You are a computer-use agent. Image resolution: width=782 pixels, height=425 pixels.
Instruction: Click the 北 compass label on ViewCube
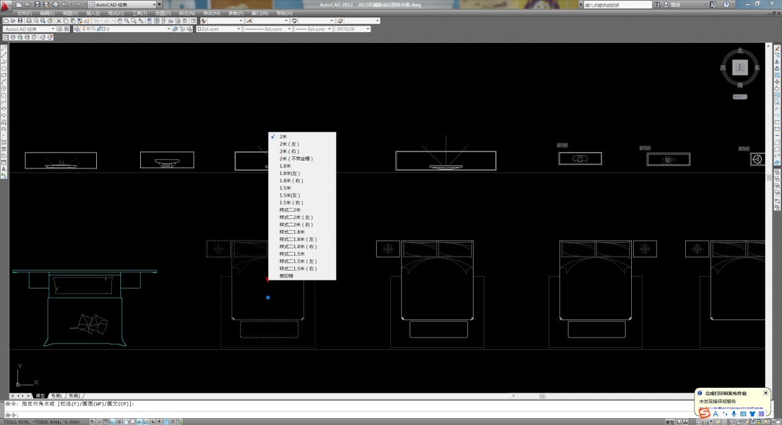point(740,51)
